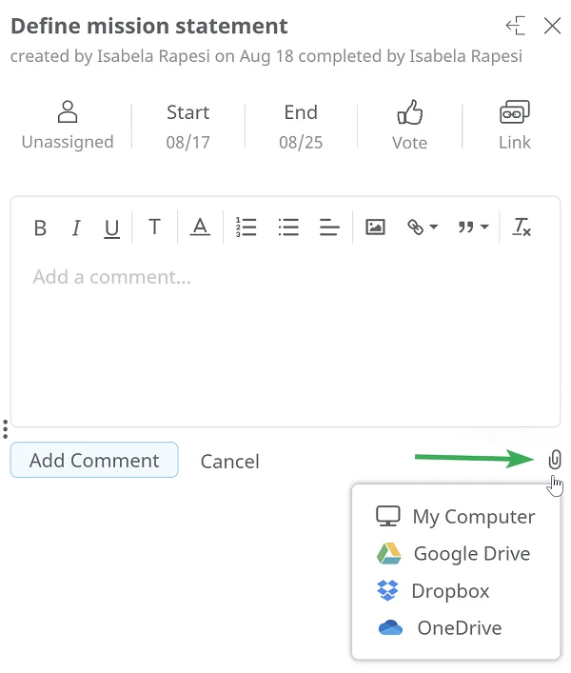571x673 pixels.
Task: Toggle italic text formatting
Action: click(76, 228)
